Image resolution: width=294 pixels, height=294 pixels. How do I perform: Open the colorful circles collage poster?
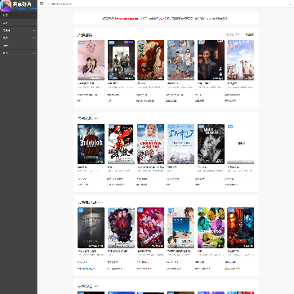click(x=211, y=228)
